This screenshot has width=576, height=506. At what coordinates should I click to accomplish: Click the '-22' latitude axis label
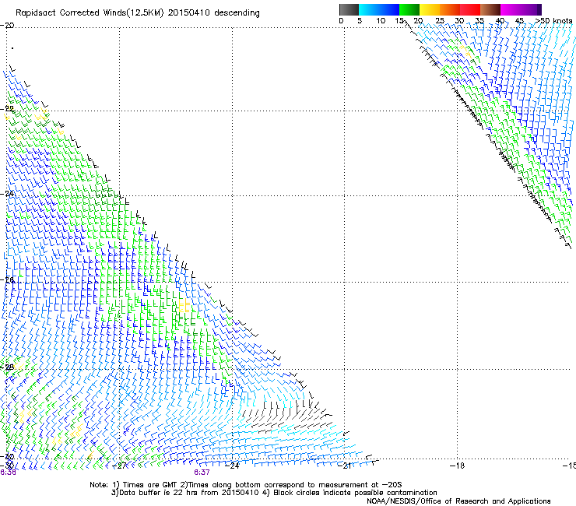[7, 109]
